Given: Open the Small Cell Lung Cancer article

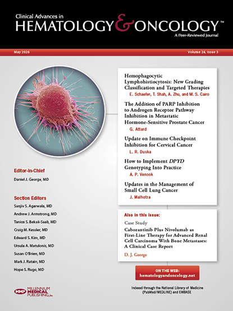Looking at the screenshot, I should click(159, 187).
